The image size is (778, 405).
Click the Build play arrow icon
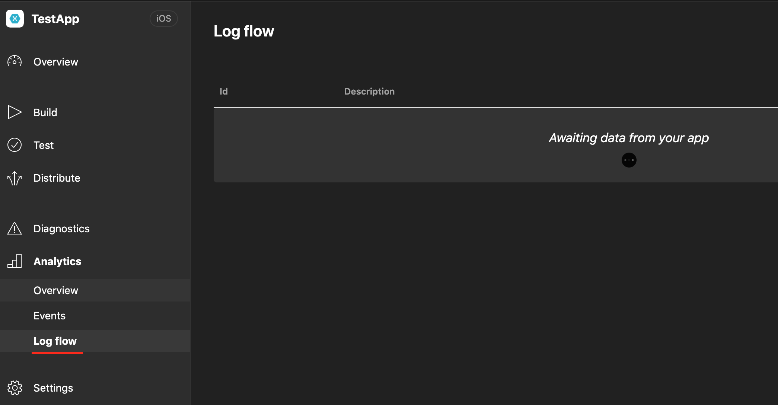click(x=15, y=112)
